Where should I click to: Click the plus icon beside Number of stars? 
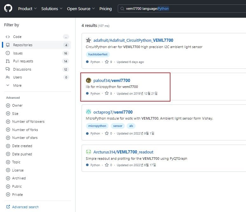click(x=8, y=138)
